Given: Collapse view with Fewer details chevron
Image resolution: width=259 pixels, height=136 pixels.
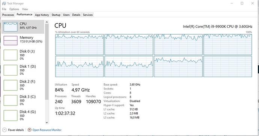Looking at the screenshot, I should click(x=5, y=130).
